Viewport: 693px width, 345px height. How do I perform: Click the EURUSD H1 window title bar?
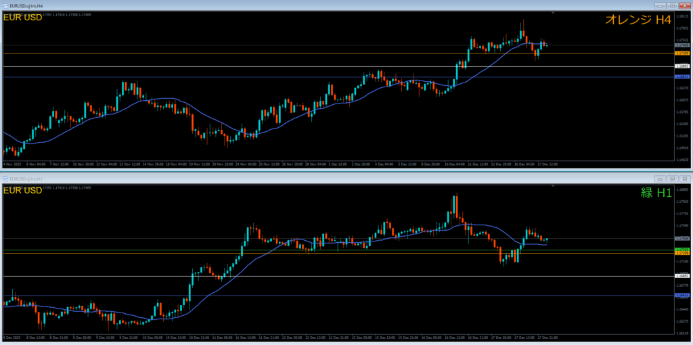click(x=271, y=179)
